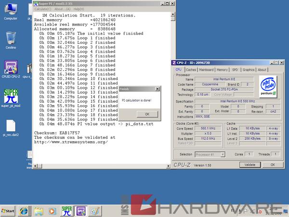Screen dimensions: 289x217
Task: Click the Loop 1 finished line
Action: [x=77, y=38]
